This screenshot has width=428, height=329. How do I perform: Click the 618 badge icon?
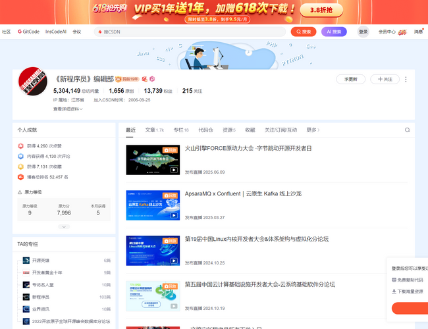tap(402, 32)
